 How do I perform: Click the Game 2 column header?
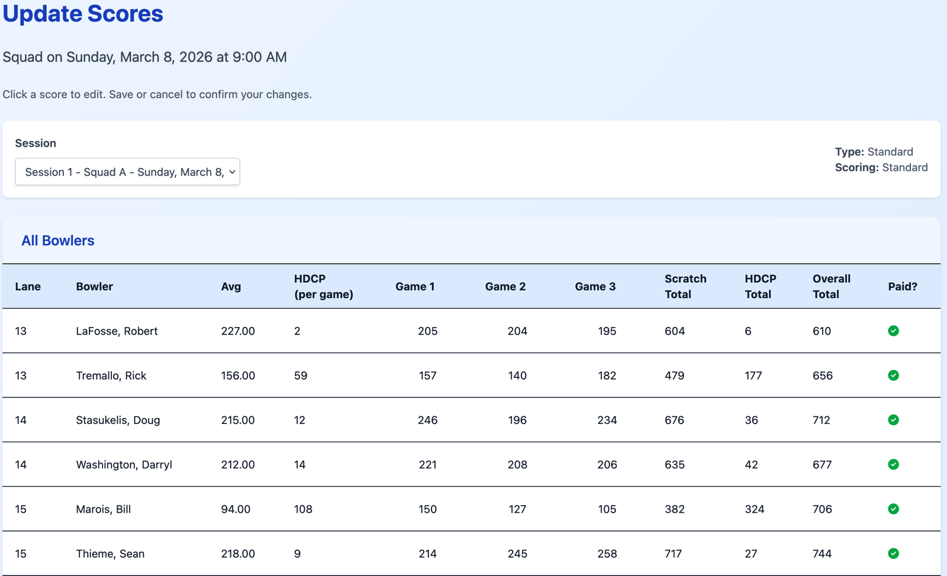[505, 286]
